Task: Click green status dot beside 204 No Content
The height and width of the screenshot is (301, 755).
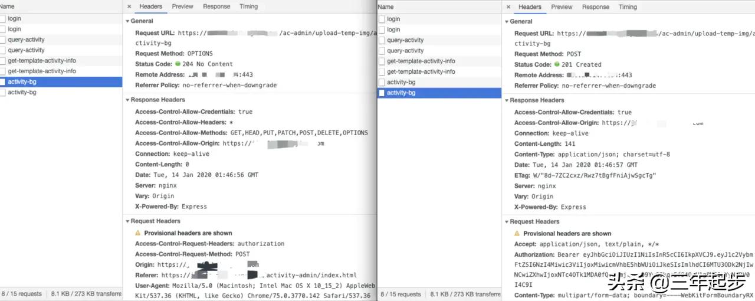Action: click(178, 64)
